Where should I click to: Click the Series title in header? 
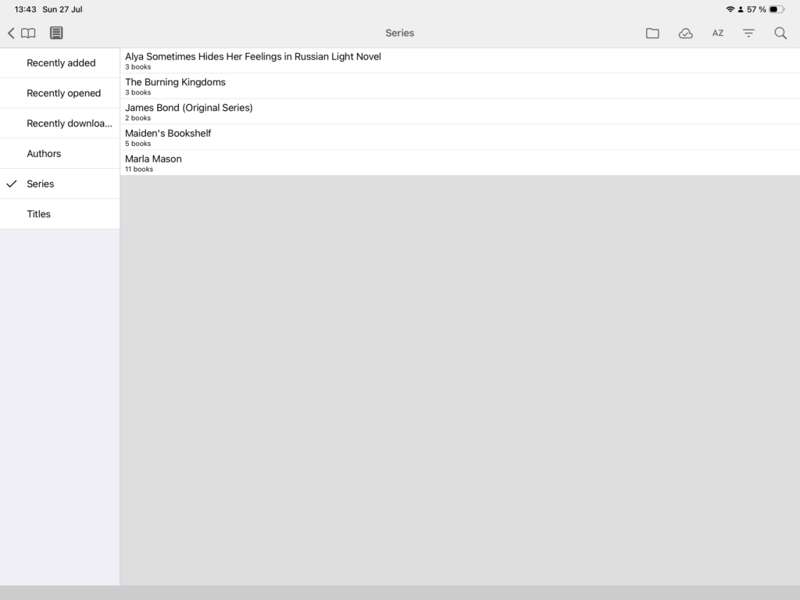pos(399,33)
